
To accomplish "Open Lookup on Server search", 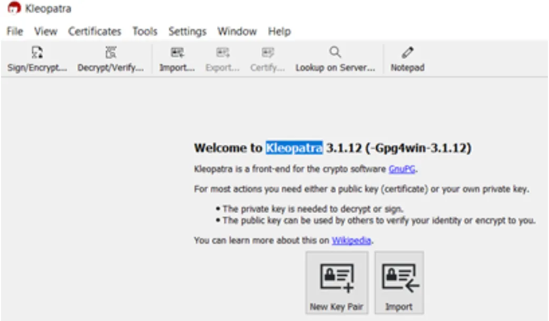I will [335, 59].
